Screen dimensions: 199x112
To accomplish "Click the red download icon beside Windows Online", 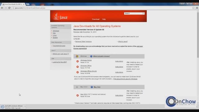I will pos(77,61).
